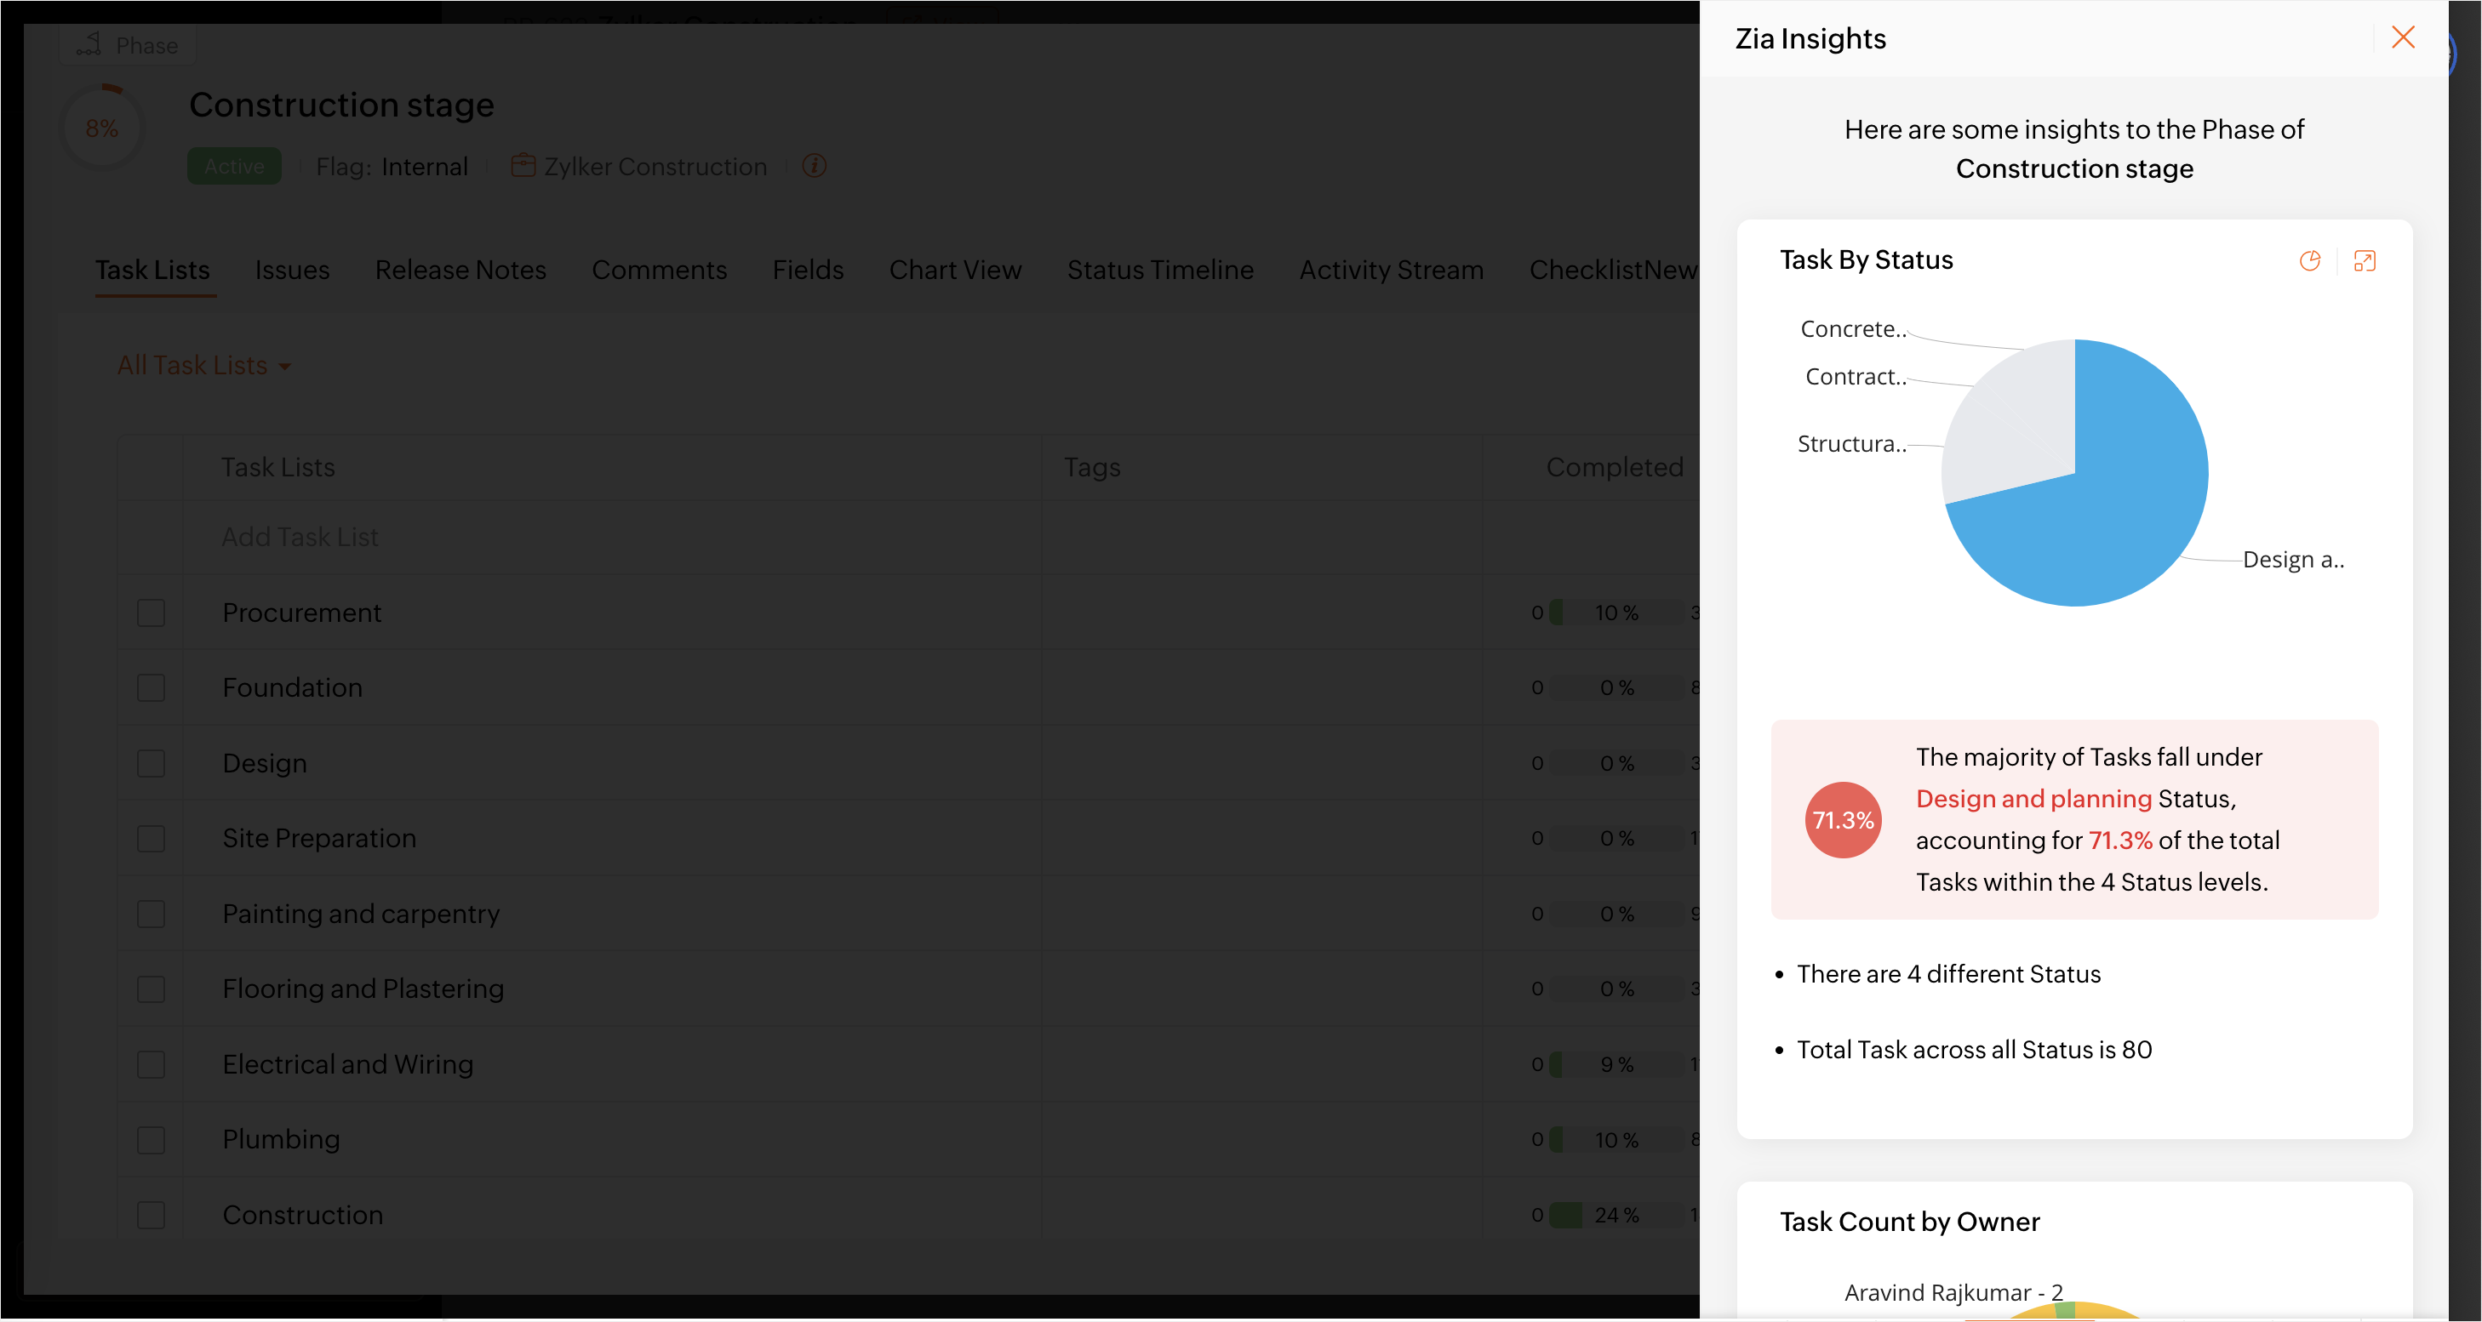Viewport: 2482px width, 1322px height.
Task: Open the Chart View tab
Action: pos(954,271)
